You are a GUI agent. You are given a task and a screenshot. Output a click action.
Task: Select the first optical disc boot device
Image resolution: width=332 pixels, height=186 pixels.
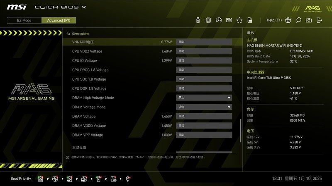(x=55, y=179)
